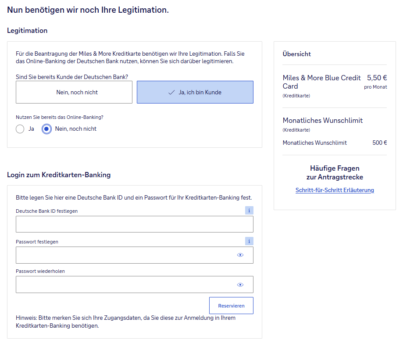This screenshot has height=347, width=403.
Task: Click the 500 € Wunschlimit value
Action: (379, 143)
